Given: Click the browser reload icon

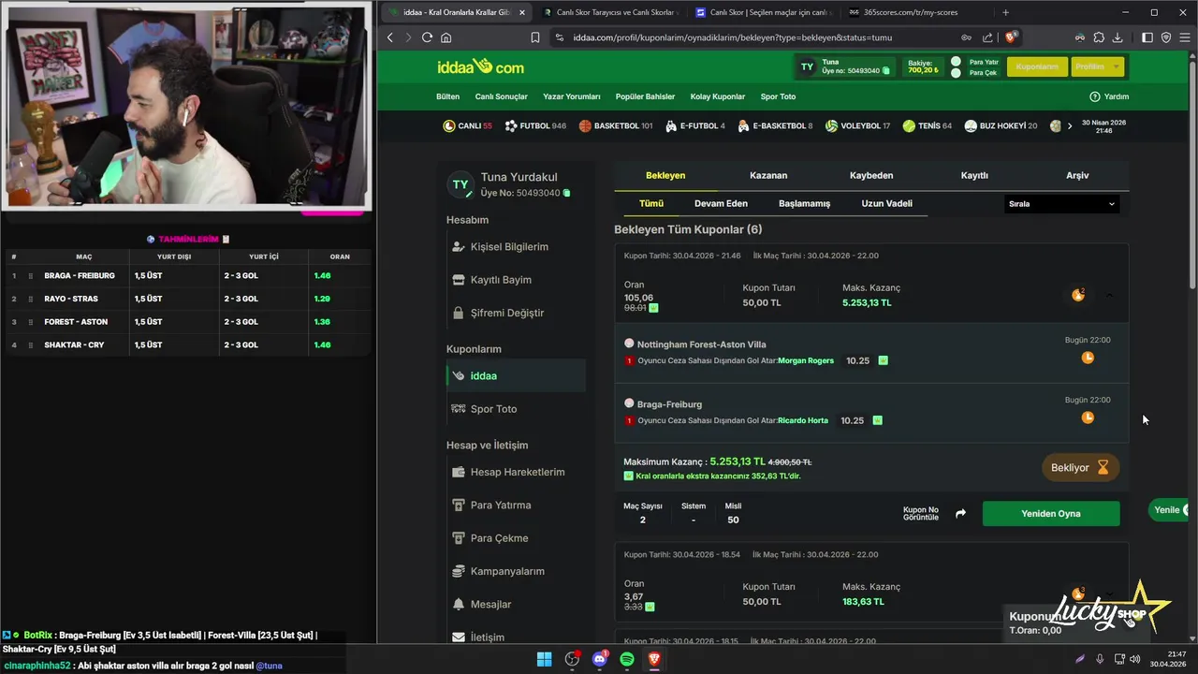Looking at the screenshot, I should click(427, 37).
